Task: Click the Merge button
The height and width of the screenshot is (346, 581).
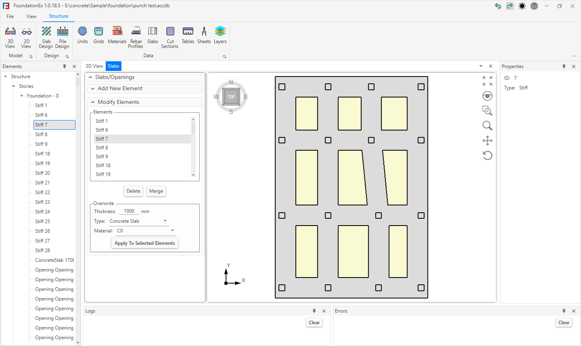Action: pos(156,191)
